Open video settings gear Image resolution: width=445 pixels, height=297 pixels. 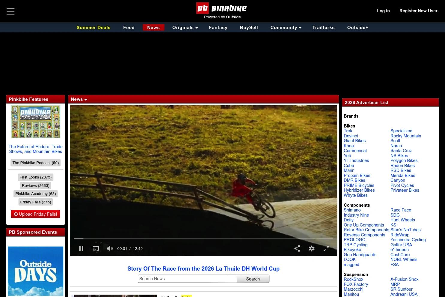(312, 248)
